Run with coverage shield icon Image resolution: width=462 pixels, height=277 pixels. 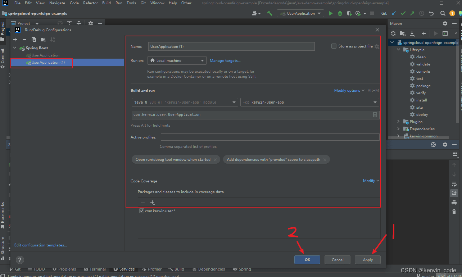[349, 13]
